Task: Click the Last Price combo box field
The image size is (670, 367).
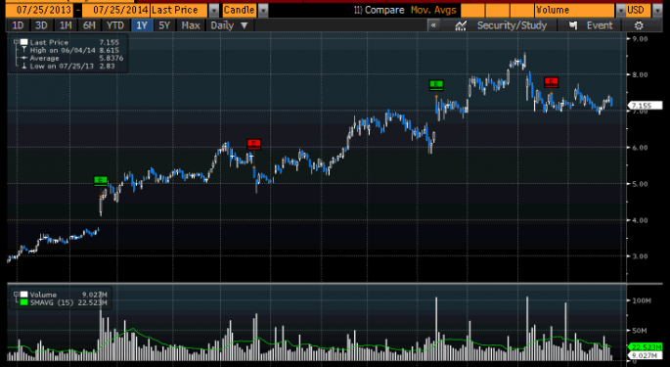Action: click(x=179, y=10)
